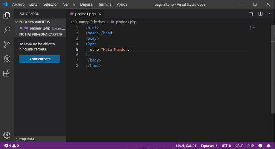Click the feedback smiley in status bar
275x149 pixels.
click(x=260, y=146)
